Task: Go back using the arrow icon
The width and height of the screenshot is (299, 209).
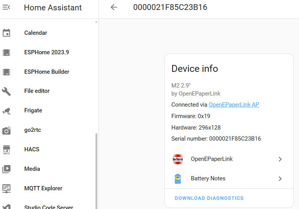Action: [114, 7]
